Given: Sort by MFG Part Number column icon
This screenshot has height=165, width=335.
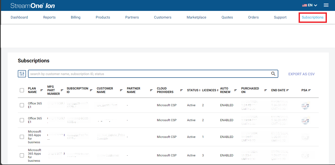Looking at the screenshot, I should [x=62, y=90].
